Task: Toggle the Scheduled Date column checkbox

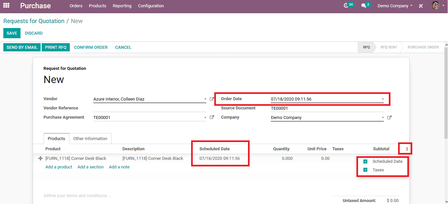Action: (x=365, y=161)
